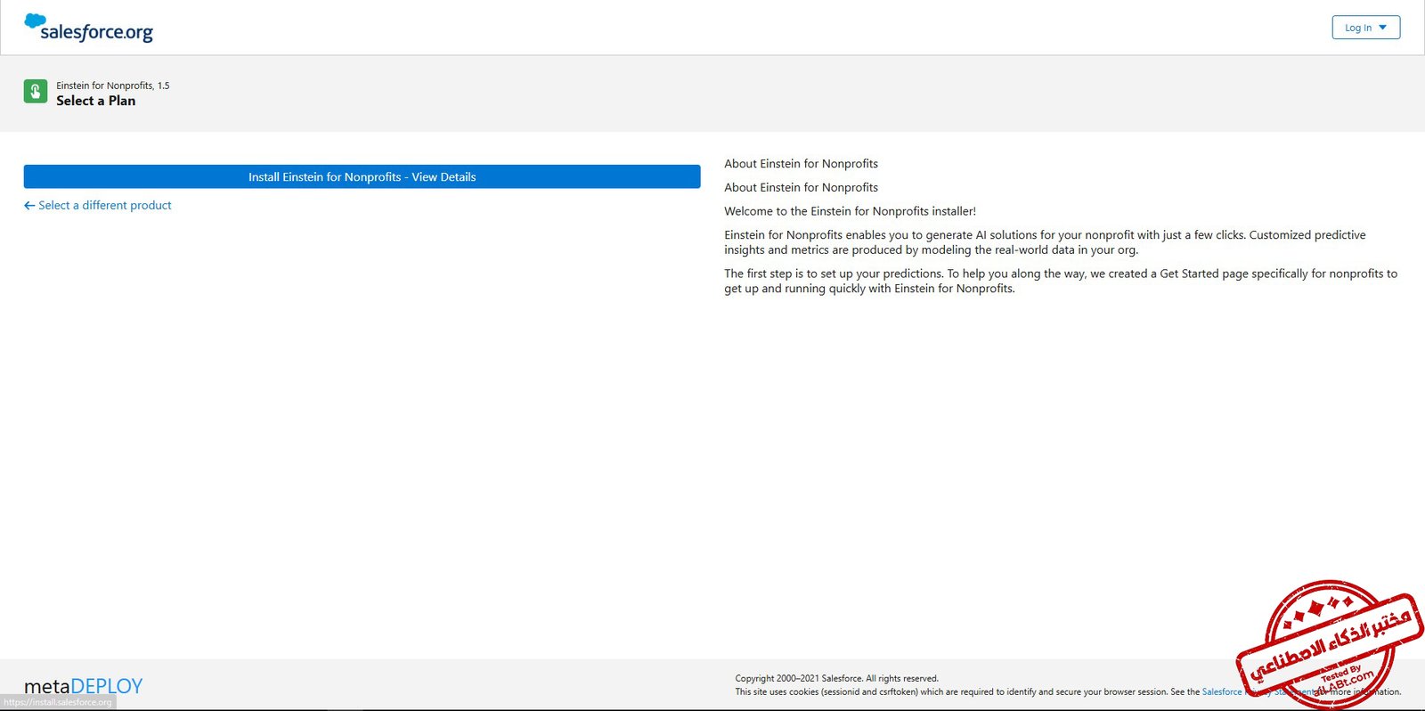Click the Copyright 2000–2021 Salesforce footer text
This screenshot has height=711, width=1425.
click(x=836, y=678)
